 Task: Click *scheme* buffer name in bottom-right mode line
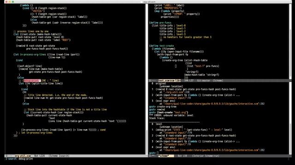[x=164, y=156]
